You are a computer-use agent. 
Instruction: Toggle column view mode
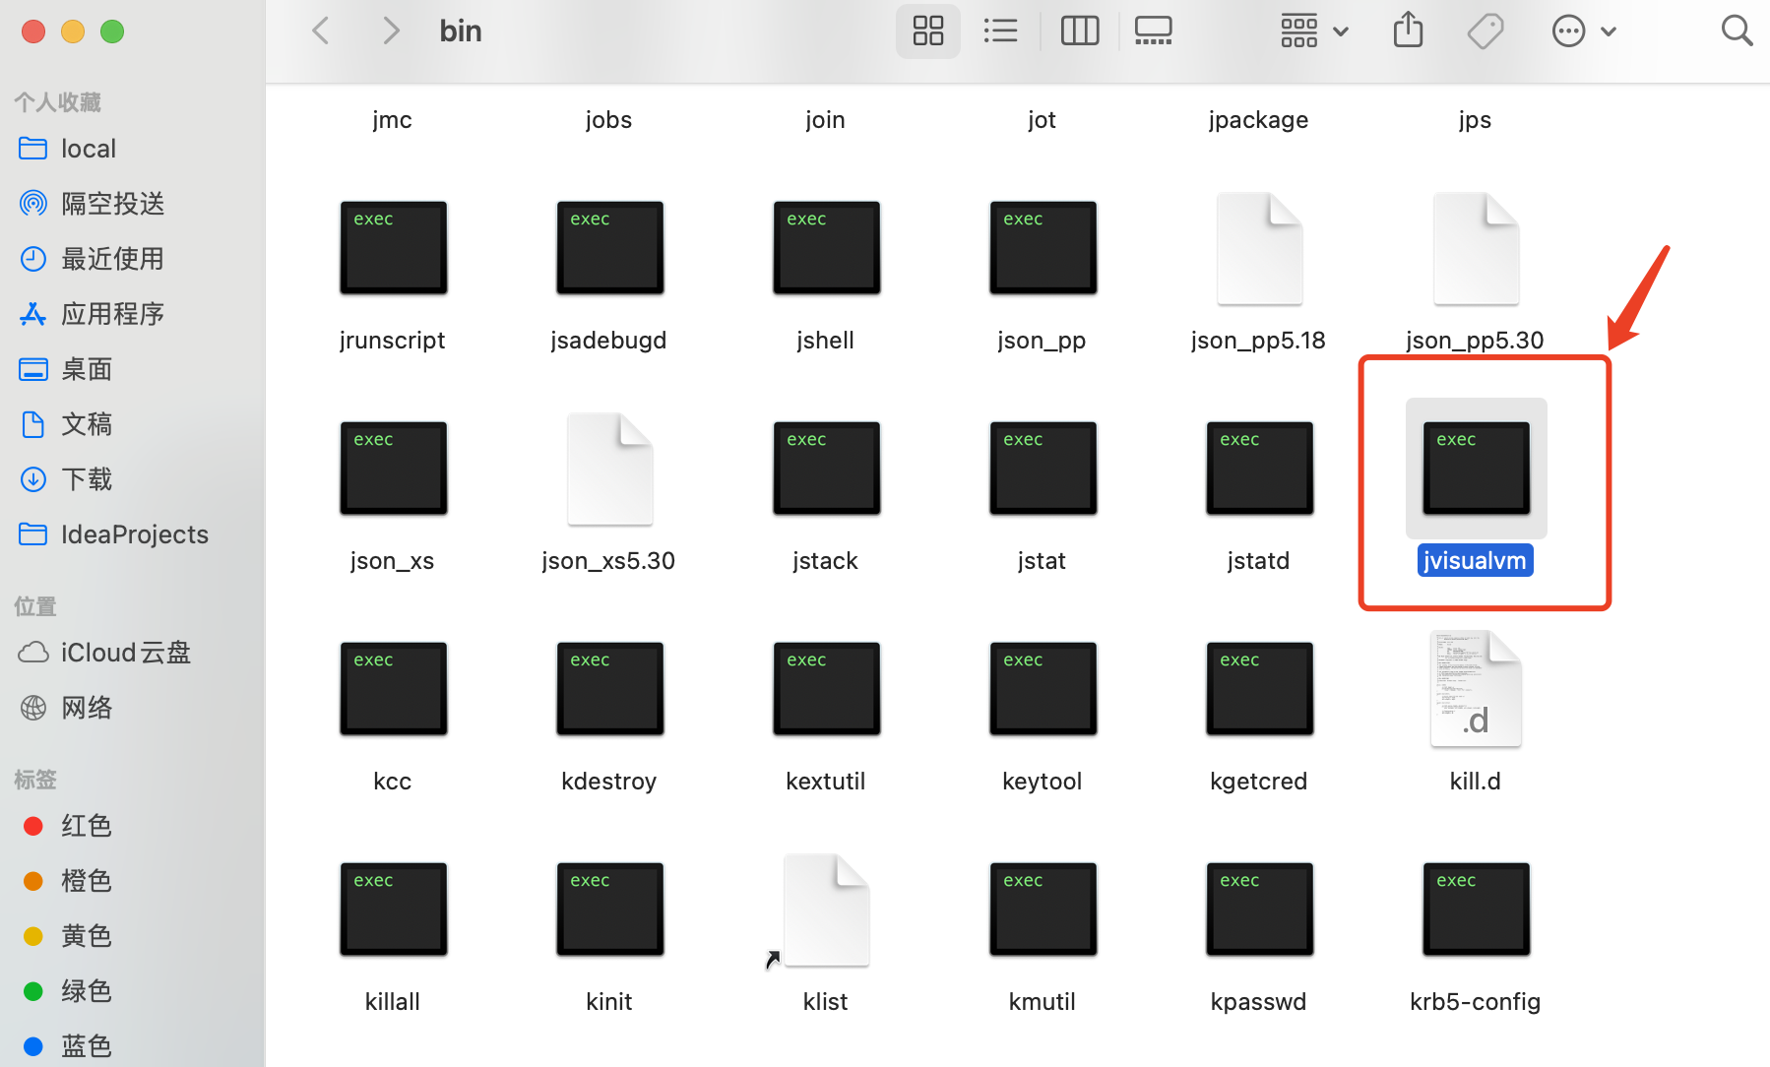1079,31
